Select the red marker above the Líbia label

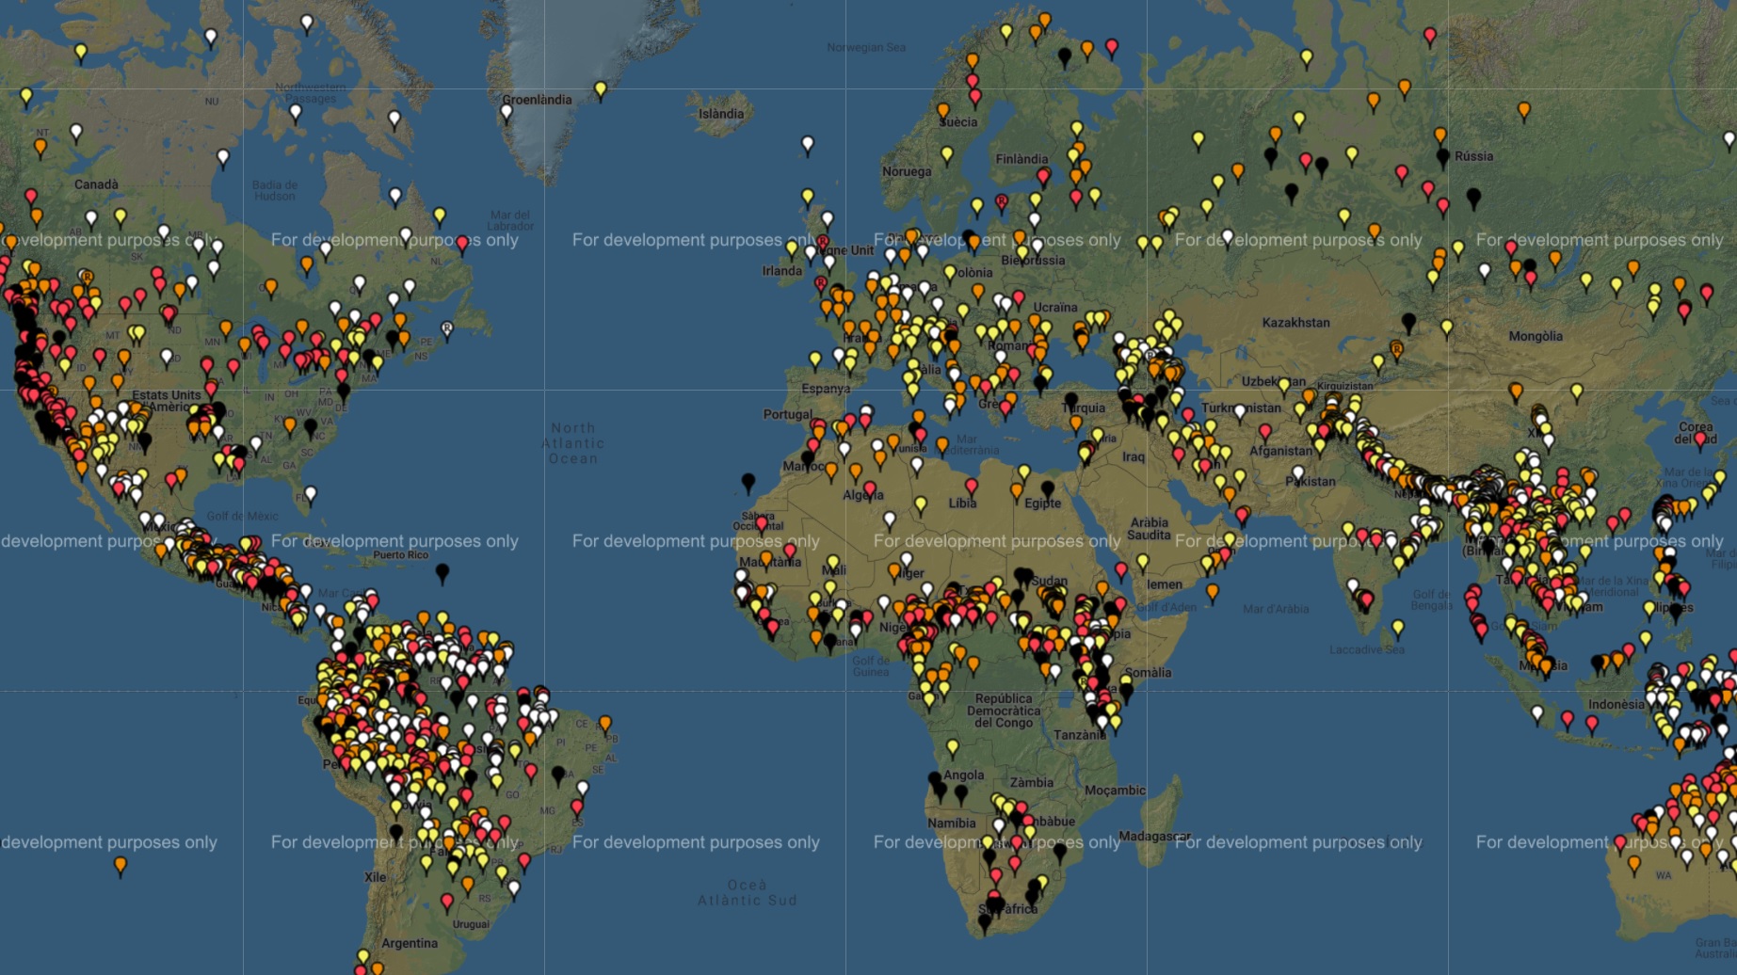972,487
